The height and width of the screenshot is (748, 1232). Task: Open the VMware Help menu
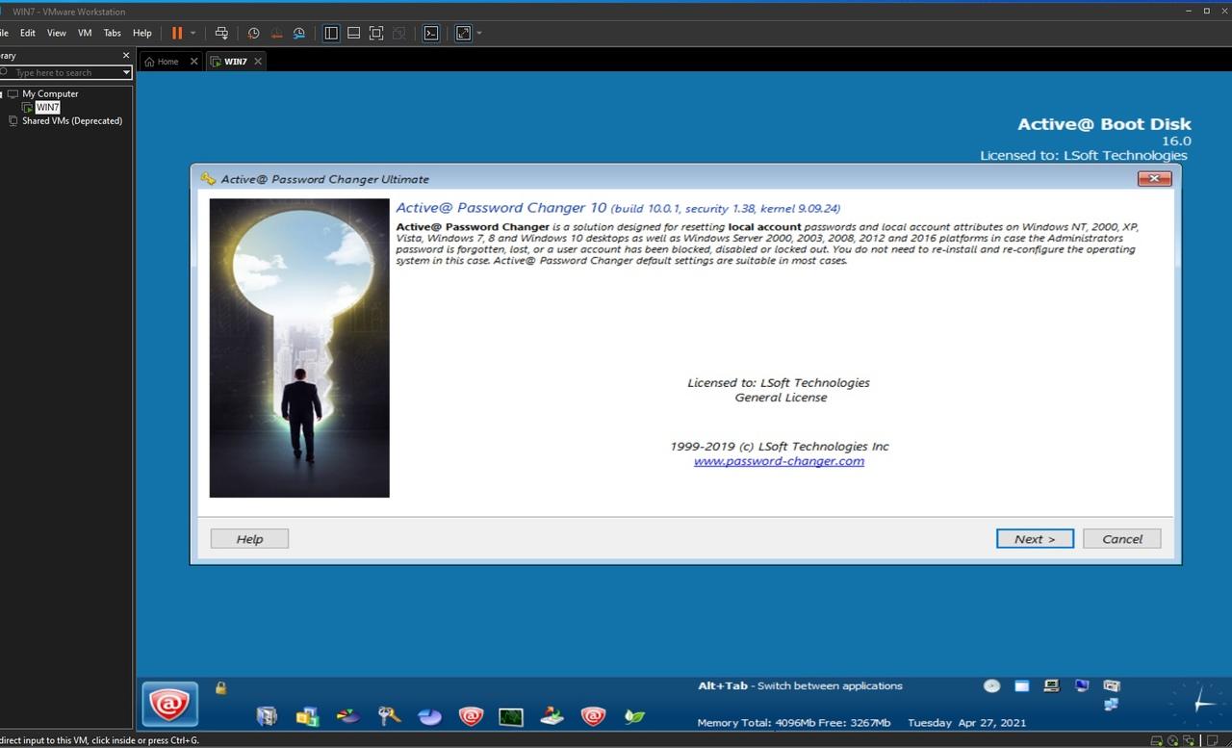[142, 33]
